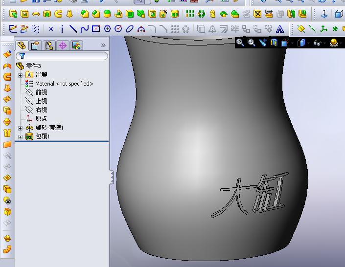Create a reference Coordinate System
Image resolution: width=345 pixels, height=267 pixels.
(323, 29)
